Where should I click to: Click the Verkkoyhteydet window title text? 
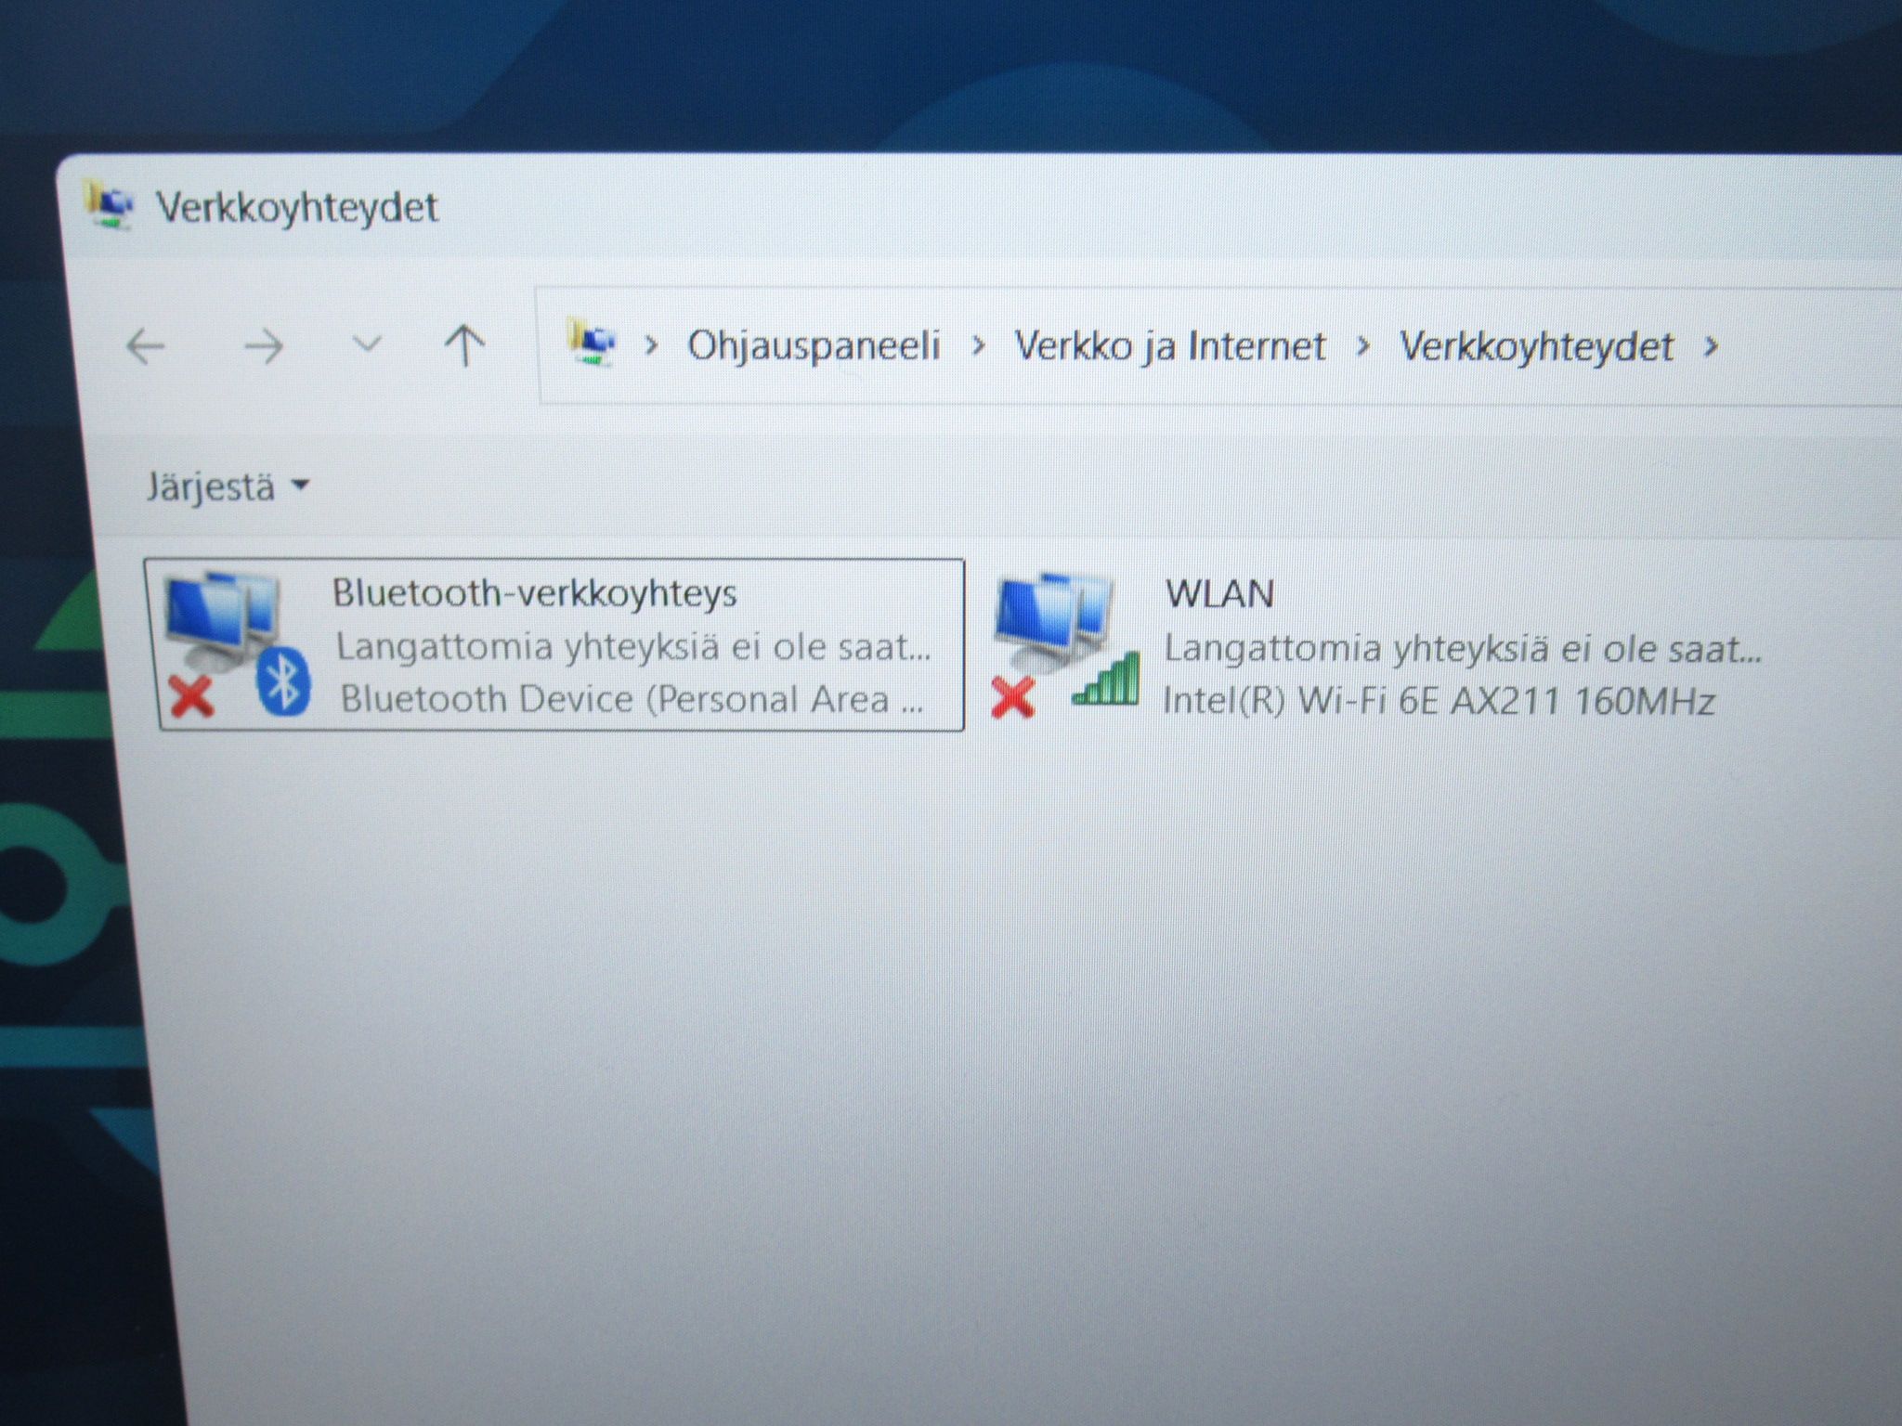pyautogui.click(x=297, y=207)
